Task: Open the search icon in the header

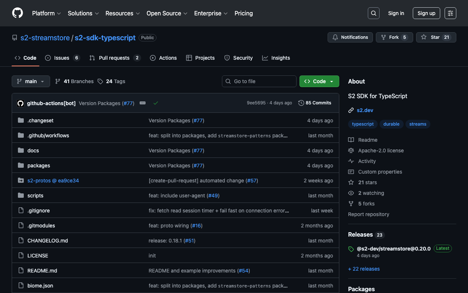Action: click(373, 13)
